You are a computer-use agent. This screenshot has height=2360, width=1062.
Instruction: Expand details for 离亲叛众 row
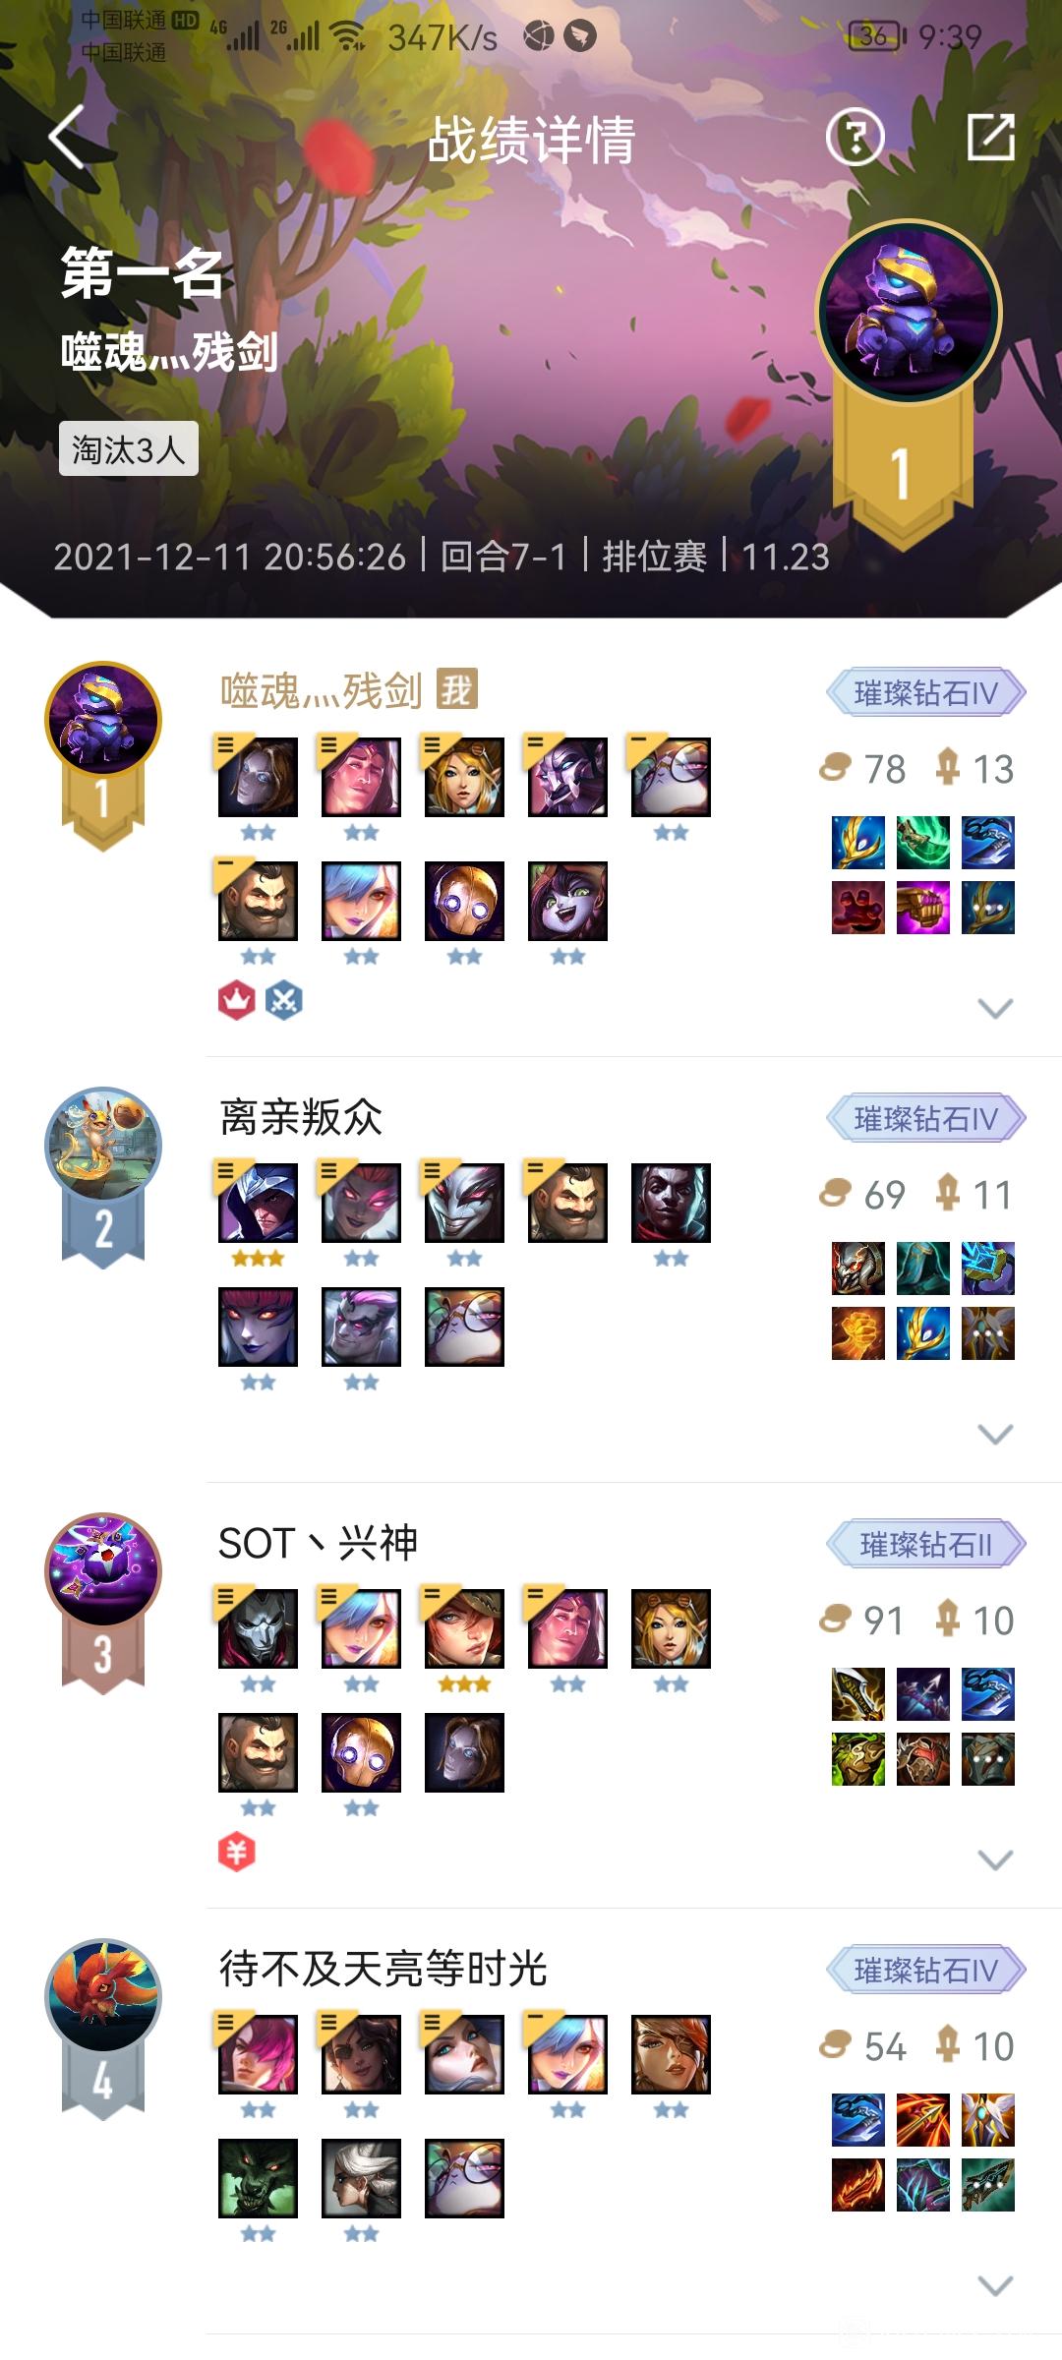click(x=995, y=1434)
